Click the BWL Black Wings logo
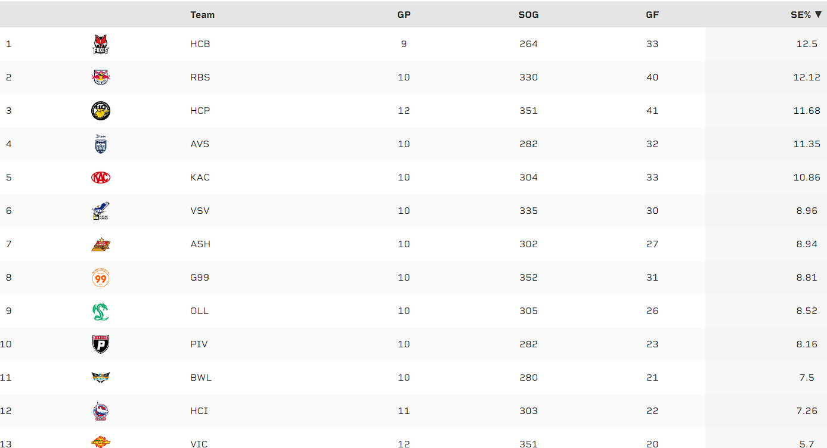The width and height of the screenshot is (827, 448). [101, 378]
